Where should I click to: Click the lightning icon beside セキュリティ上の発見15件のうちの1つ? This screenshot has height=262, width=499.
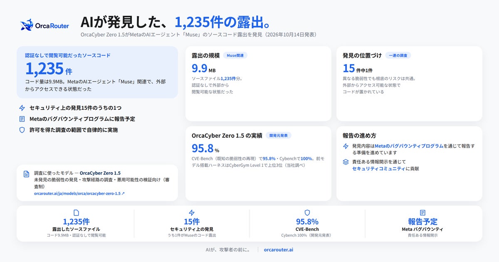coord(22,108)
